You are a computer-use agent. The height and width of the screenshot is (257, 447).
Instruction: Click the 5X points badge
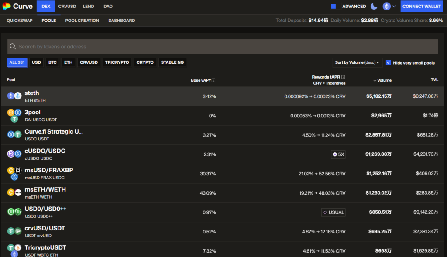pyautogui.click(x=338, y=154)
